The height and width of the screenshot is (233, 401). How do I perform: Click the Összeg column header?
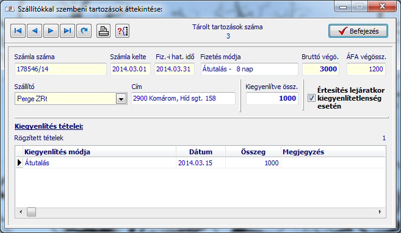point(253,152)
